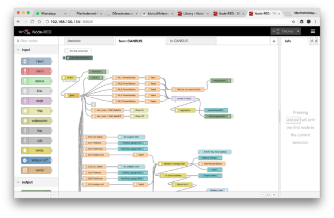This screenshot has width=334, height=218.
Task: Switch to the WhatsApp browser tab
Action: [x=51, y=13]
